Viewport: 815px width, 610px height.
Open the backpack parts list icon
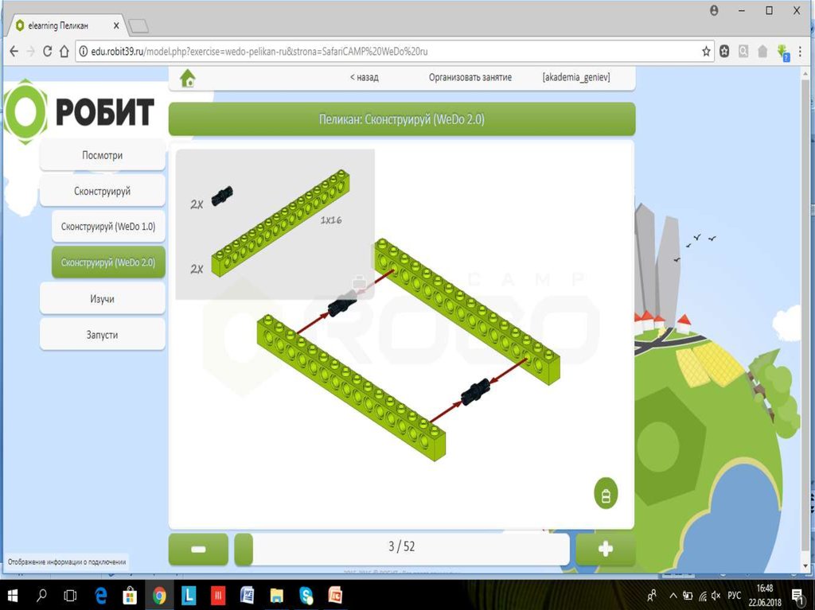pos(606,494)
